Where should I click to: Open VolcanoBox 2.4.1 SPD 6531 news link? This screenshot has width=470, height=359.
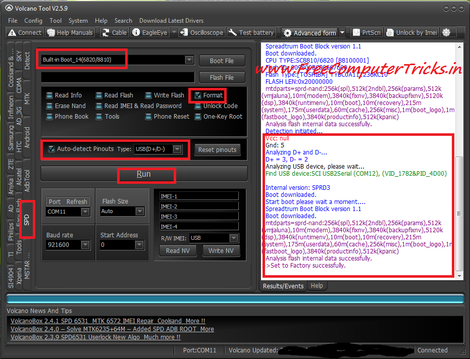[x=108, y=321]
